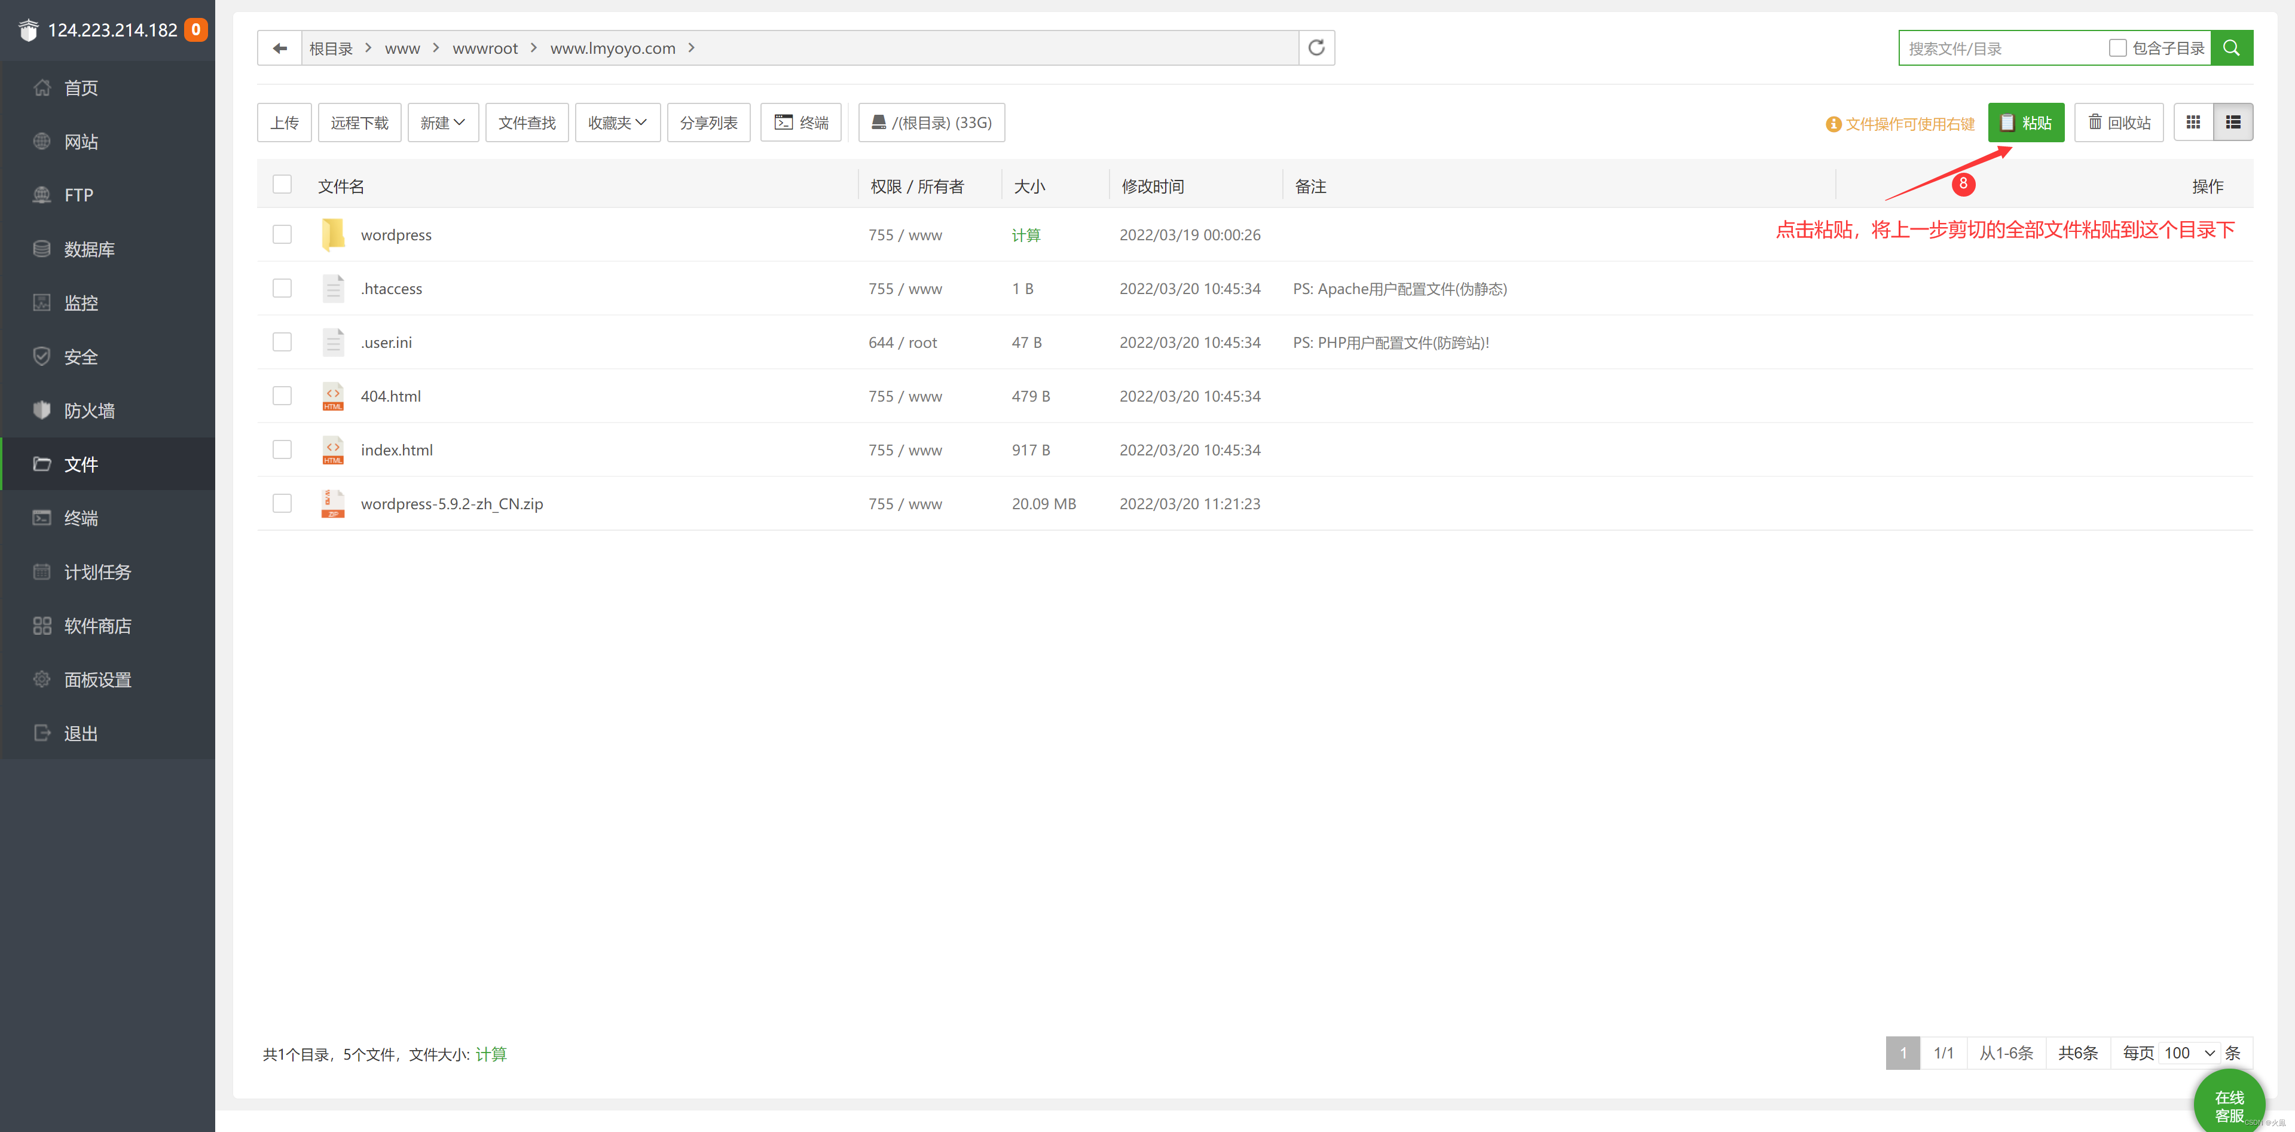Image resolution: width=2295 pixels, height=1132 pixels.
Task: Open the root directory disk info button
Action: point(931,122)
